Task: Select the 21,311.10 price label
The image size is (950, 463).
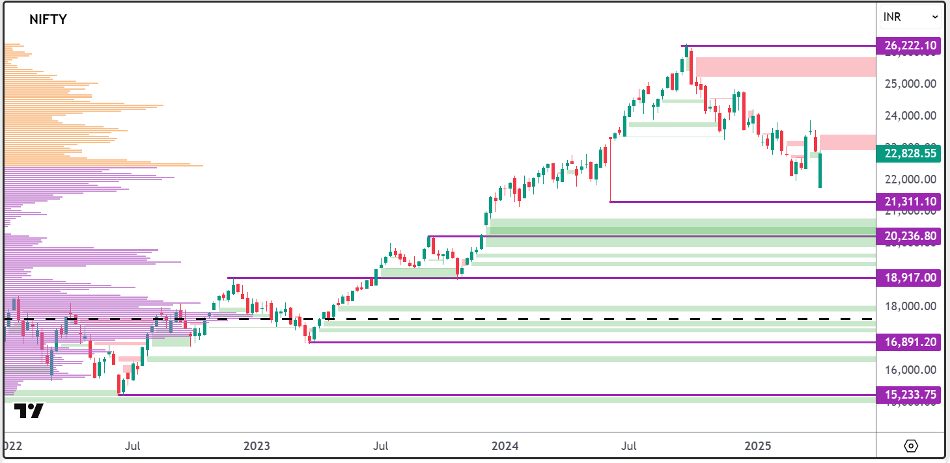Action: pyautogui.click(x=910, y=202)
